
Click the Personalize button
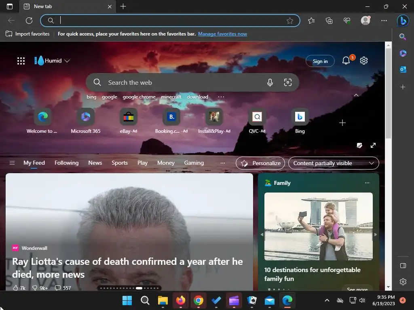pos(260,163)
